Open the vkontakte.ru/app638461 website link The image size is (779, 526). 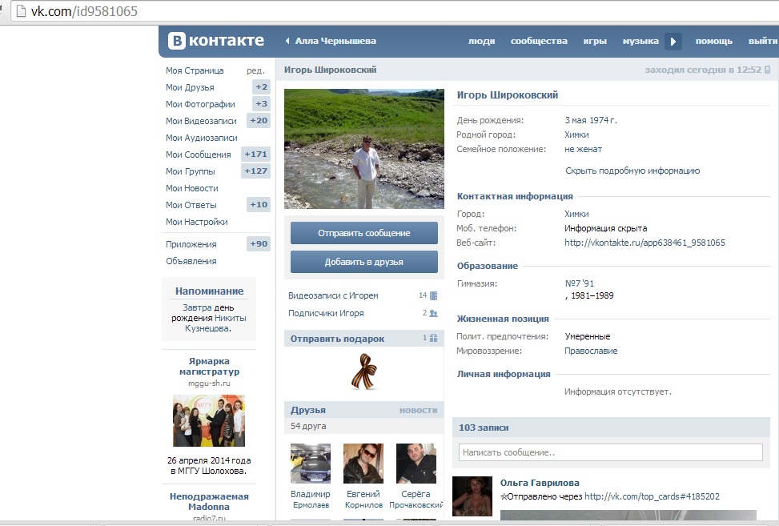pyautogui.click(x=644, y=243)
